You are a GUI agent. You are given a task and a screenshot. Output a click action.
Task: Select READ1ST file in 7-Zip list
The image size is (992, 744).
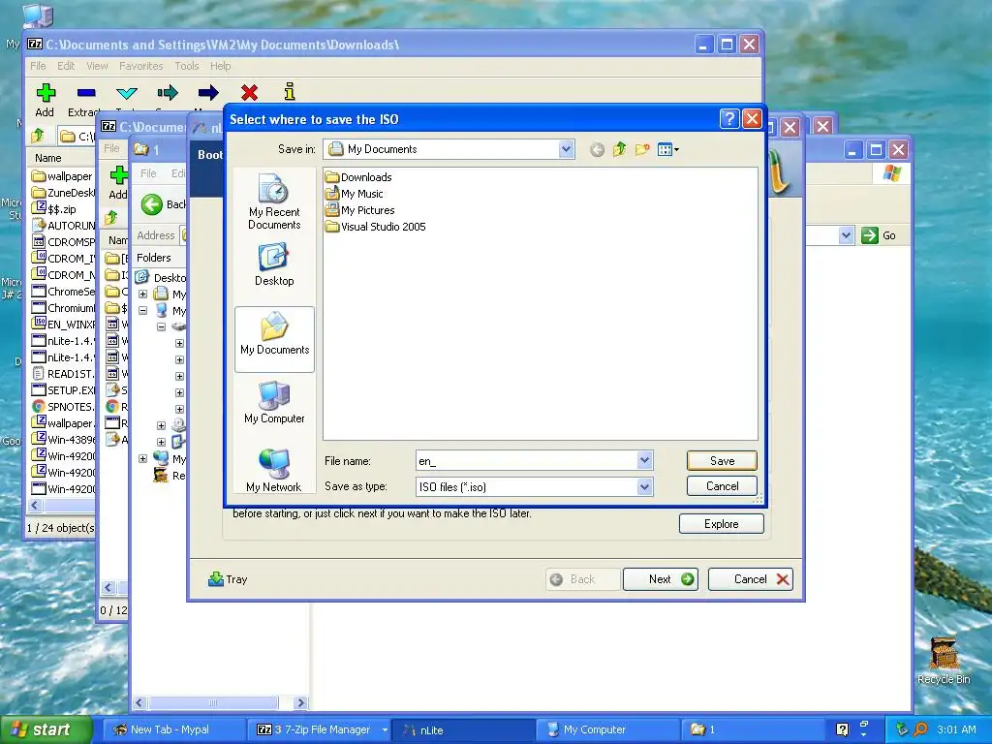pyautogui.click(x=63, y=374)
